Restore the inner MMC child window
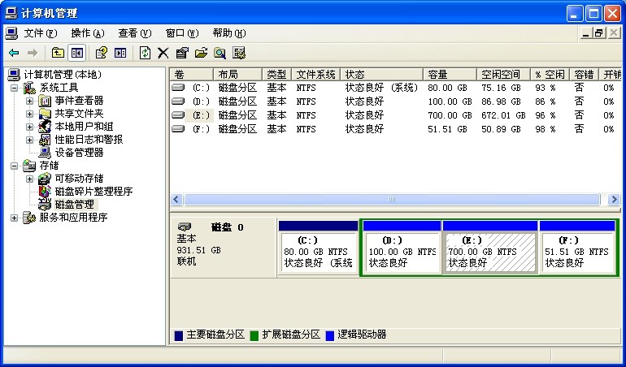Image resolution: width=626 pixels, height=367 pixels. point(598,33)
